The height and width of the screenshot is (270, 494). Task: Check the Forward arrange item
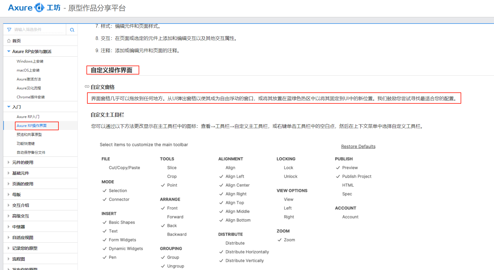tap(175, 217)
